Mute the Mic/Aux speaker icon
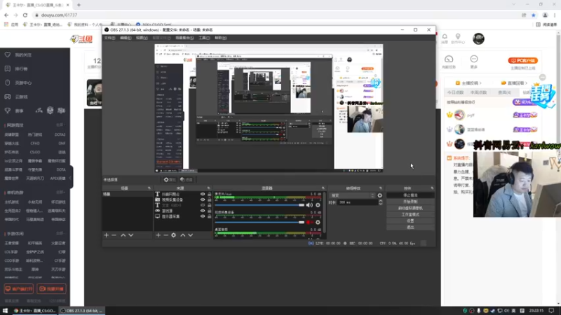This screenshot has width=561, height=315. (309, 205)
